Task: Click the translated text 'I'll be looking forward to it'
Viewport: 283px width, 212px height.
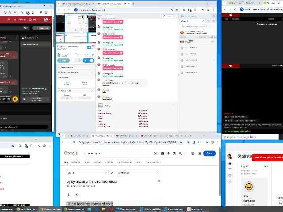Action: pyautogui.click(x=90, y=204)
